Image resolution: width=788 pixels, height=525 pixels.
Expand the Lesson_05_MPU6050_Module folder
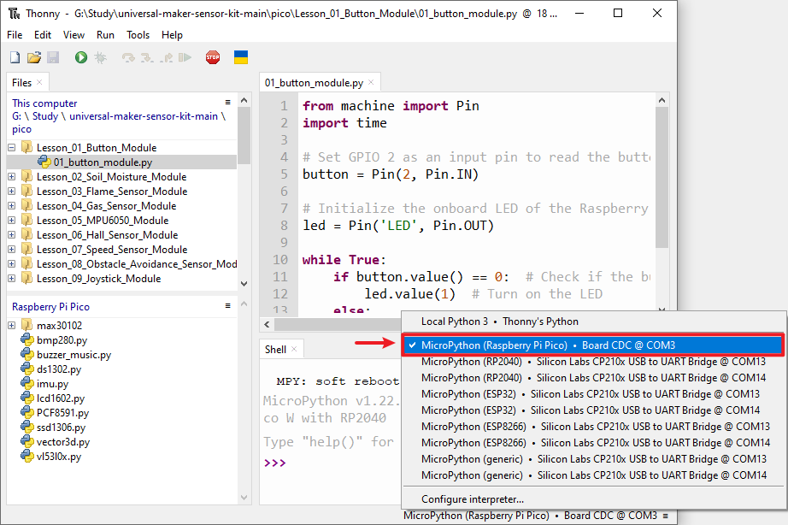tap(12, 221)
